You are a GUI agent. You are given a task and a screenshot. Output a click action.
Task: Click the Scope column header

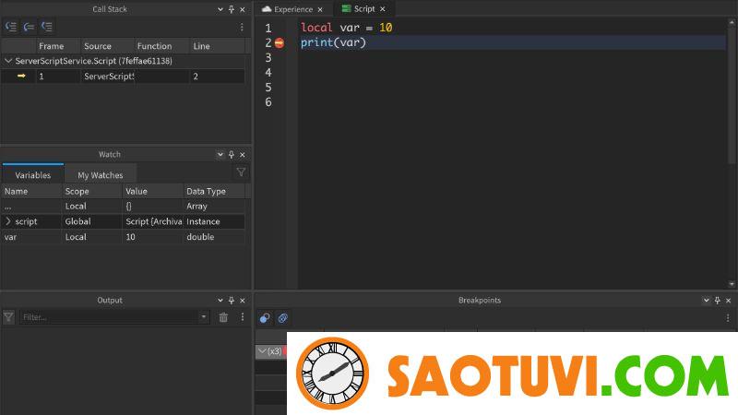(77, 191)
